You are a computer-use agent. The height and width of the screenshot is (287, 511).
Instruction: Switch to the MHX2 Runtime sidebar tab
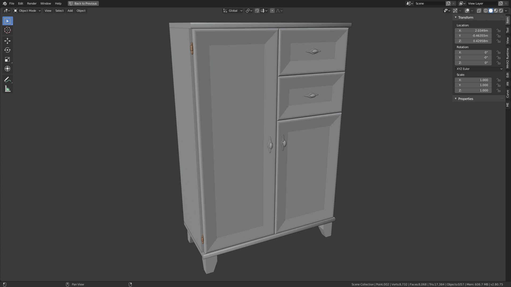(x=508, y=58)
